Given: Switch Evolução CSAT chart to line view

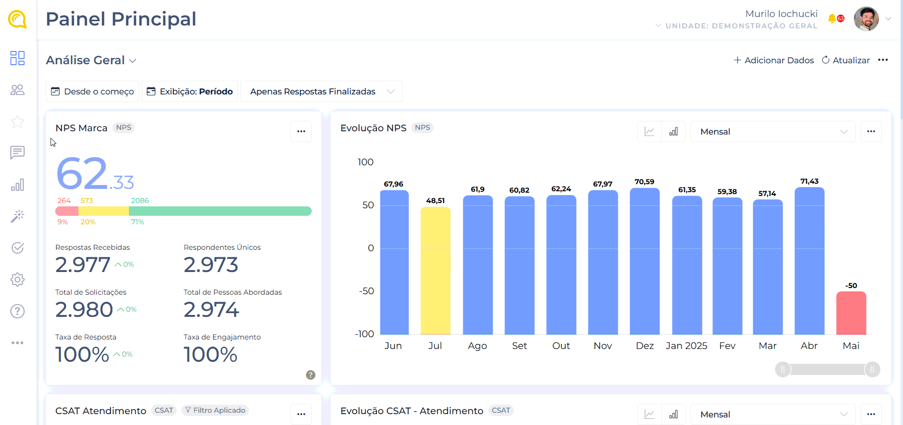Looking at the screenshot, I should pos(649,415).
